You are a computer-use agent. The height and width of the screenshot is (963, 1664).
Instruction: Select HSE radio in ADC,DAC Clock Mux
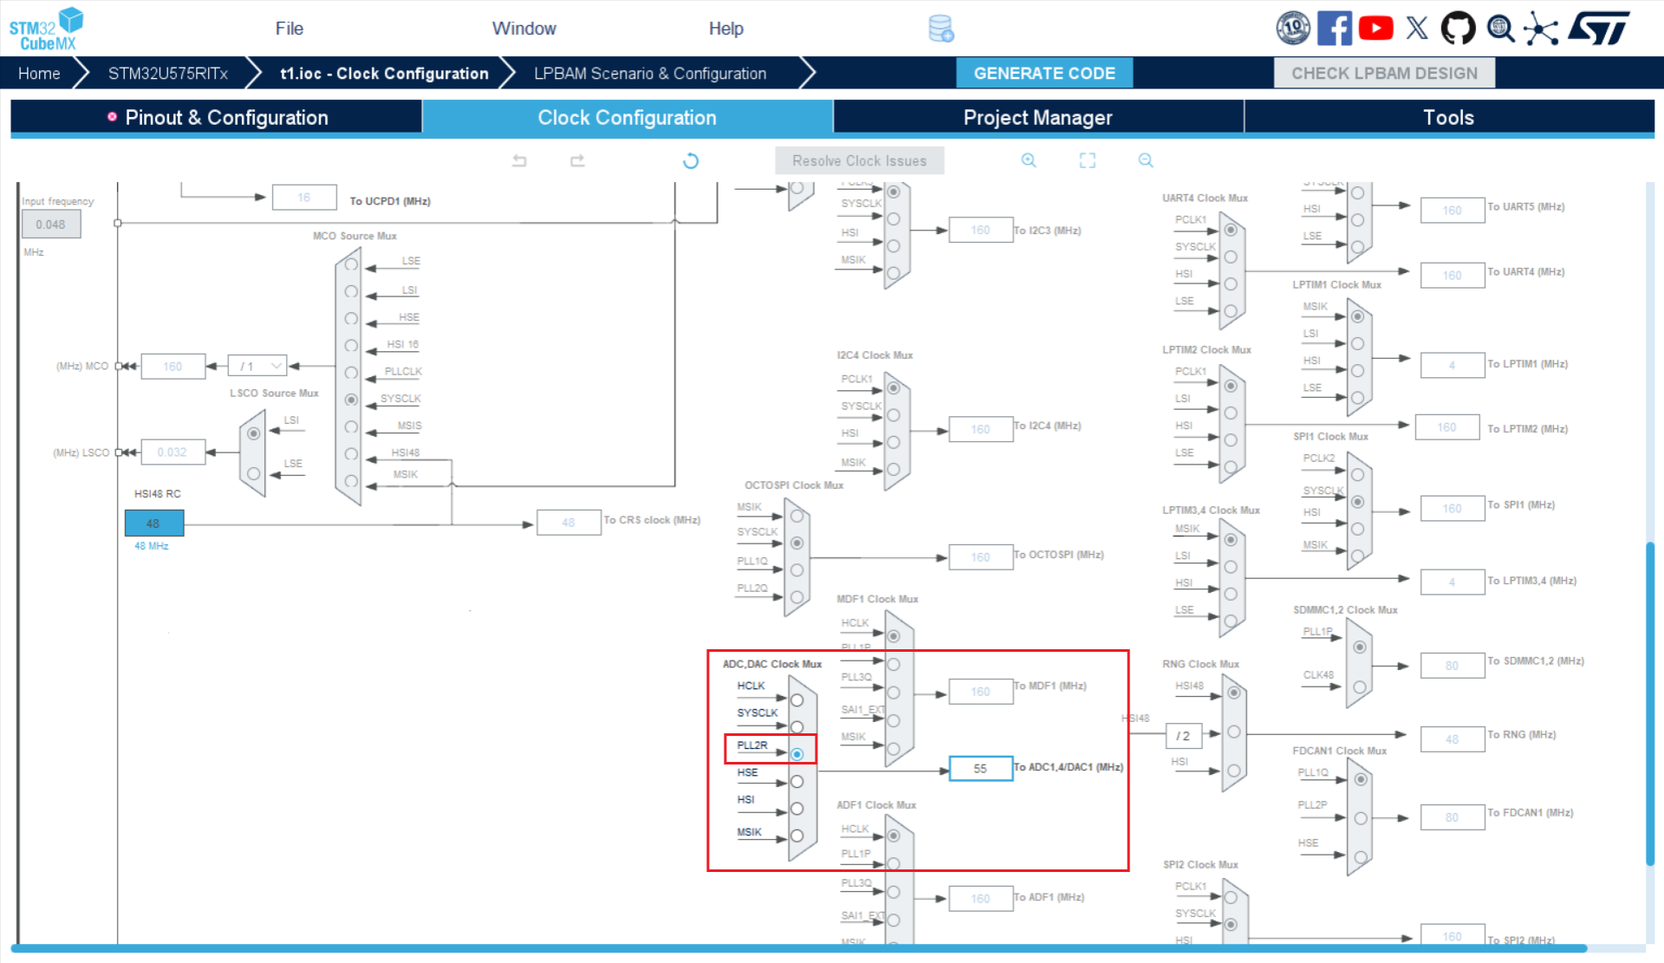pos(797,782)
